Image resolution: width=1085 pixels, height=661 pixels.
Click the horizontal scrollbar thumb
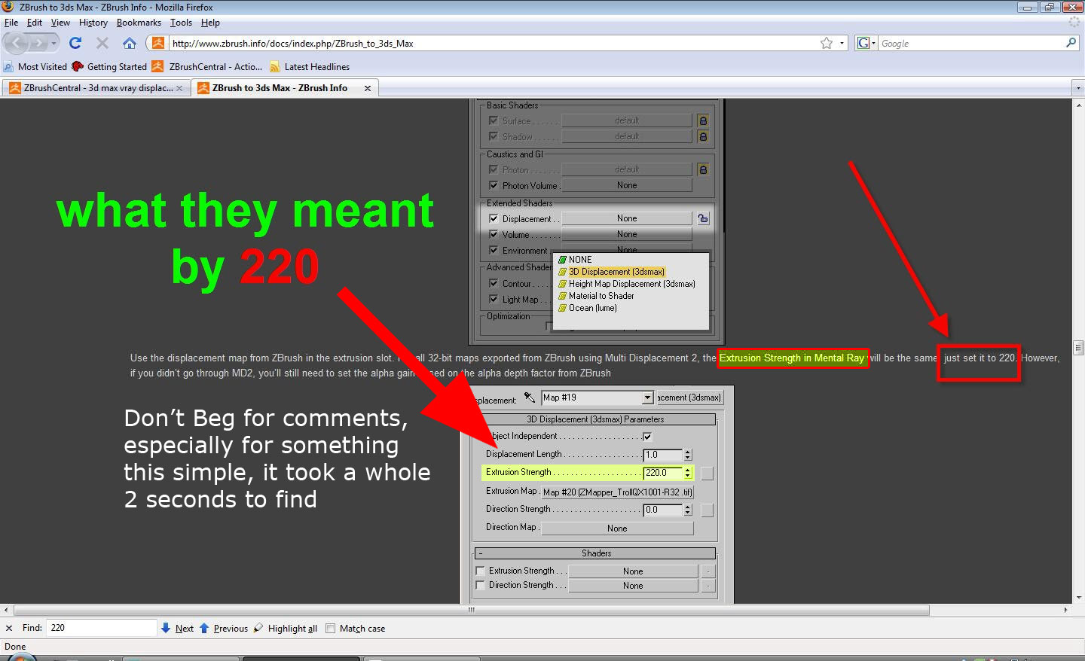tap(472, 610)
